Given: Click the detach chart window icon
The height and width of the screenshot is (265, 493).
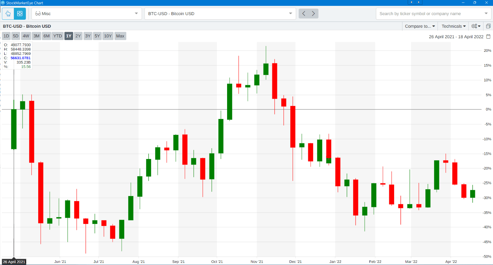Looking at the screenshot, I should tap(488, 26).
